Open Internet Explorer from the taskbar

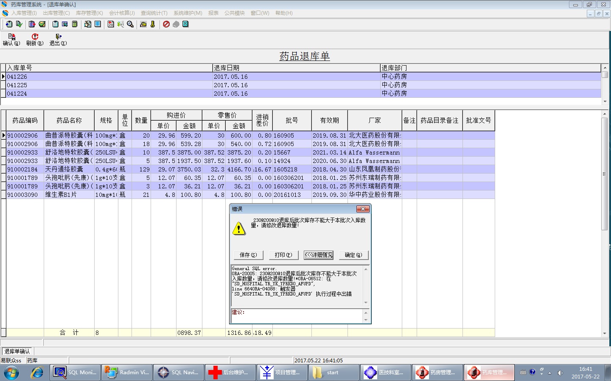[x=37, y=373]
